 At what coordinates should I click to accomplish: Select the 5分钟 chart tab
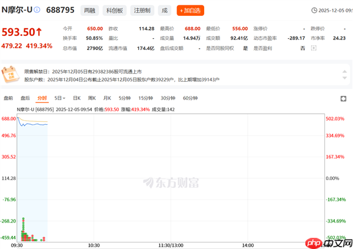(x=125, y=98)
